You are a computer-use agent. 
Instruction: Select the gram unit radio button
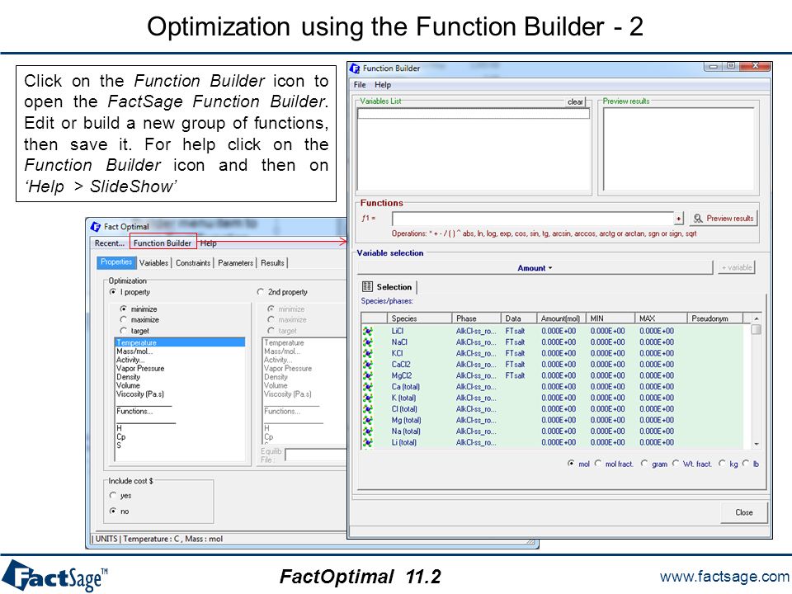(644, 464)
